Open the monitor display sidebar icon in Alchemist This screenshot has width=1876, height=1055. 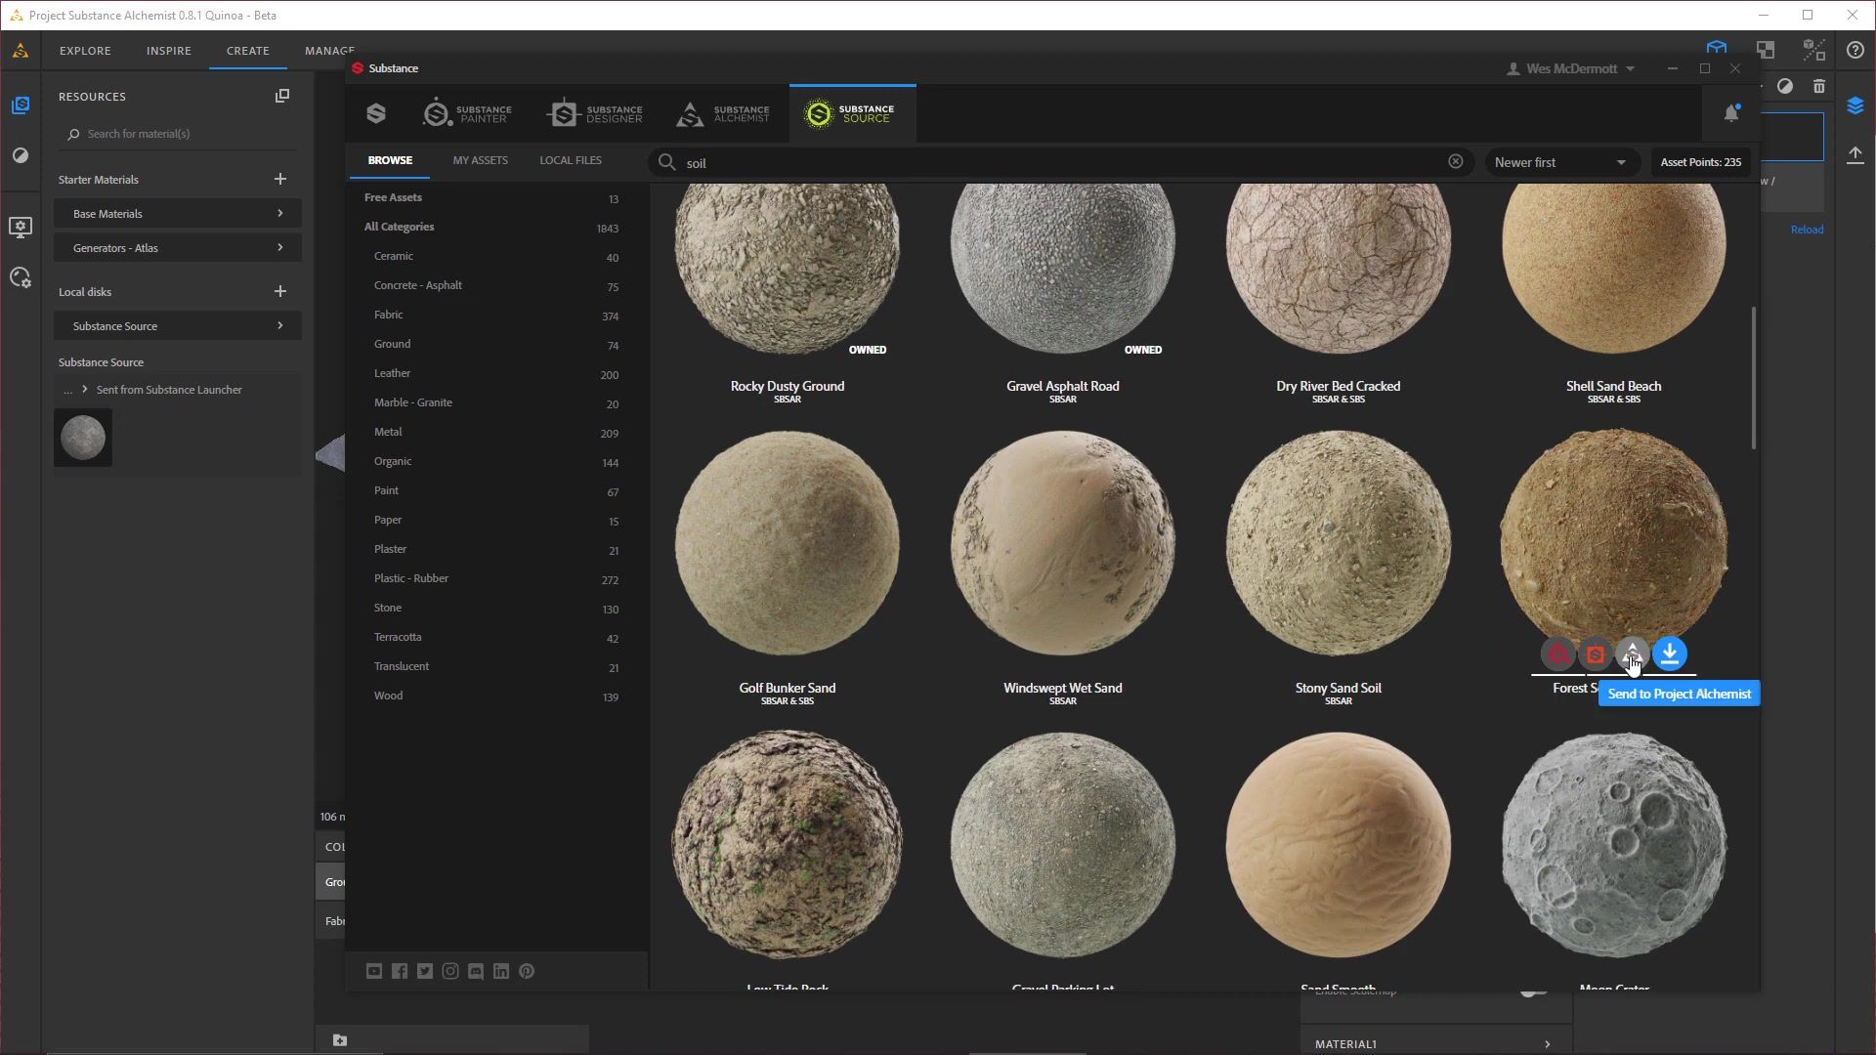click(x=21, y=227)
